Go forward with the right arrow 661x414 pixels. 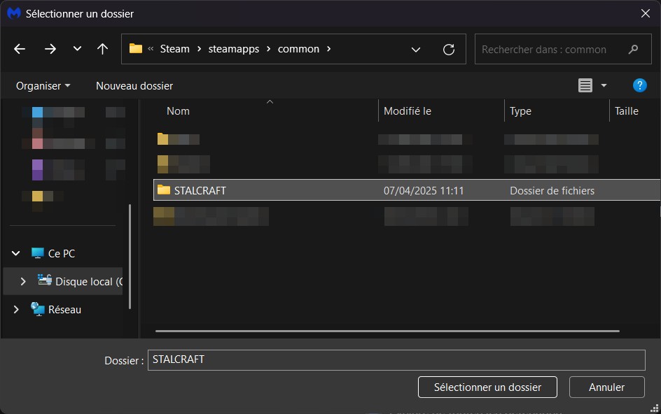pyautogui.click(x=50, y=49)
